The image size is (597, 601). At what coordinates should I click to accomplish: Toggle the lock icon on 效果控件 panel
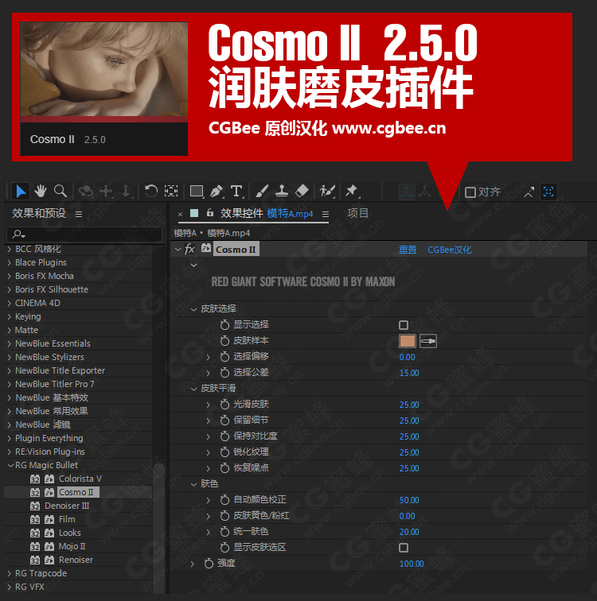click(210, 213)
